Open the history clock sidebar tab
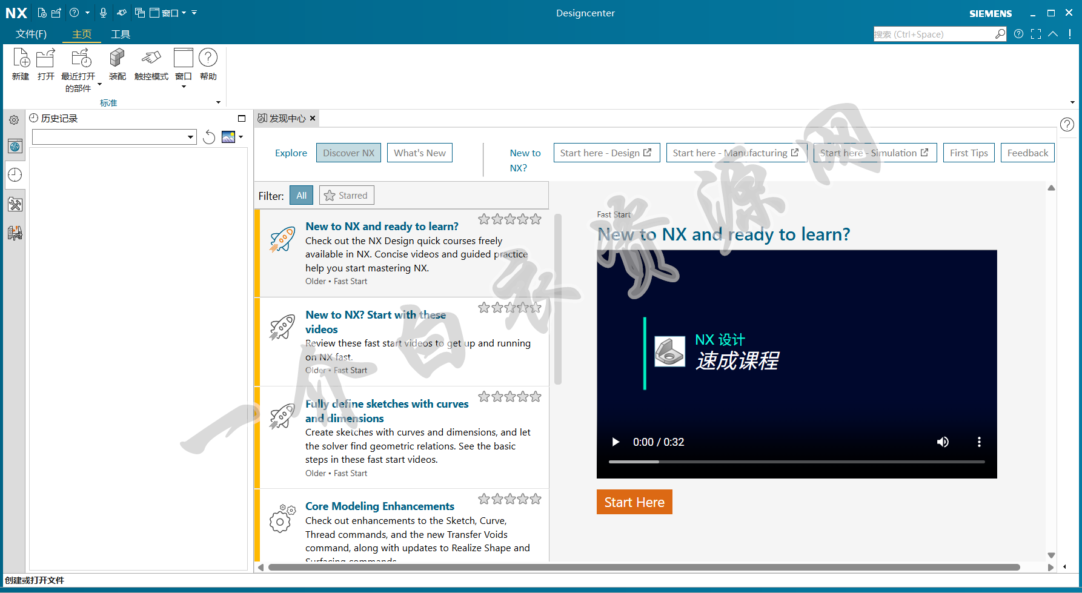This screenshot has height=593, width=1082. point(15,175)
